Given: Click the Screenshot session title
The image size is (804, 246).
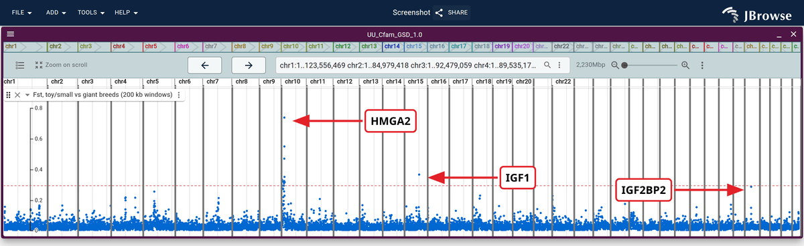Looking at the screenshot, I should pyautogui.click(x=411, y=13).
